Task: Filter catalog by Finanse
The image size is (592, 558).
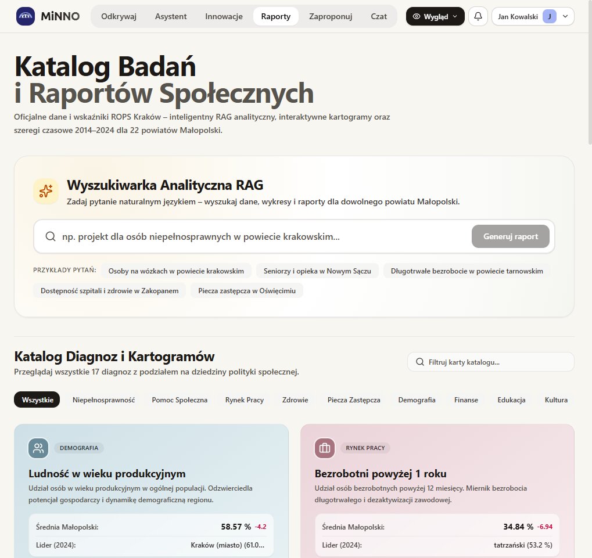Action: (466, 399)
